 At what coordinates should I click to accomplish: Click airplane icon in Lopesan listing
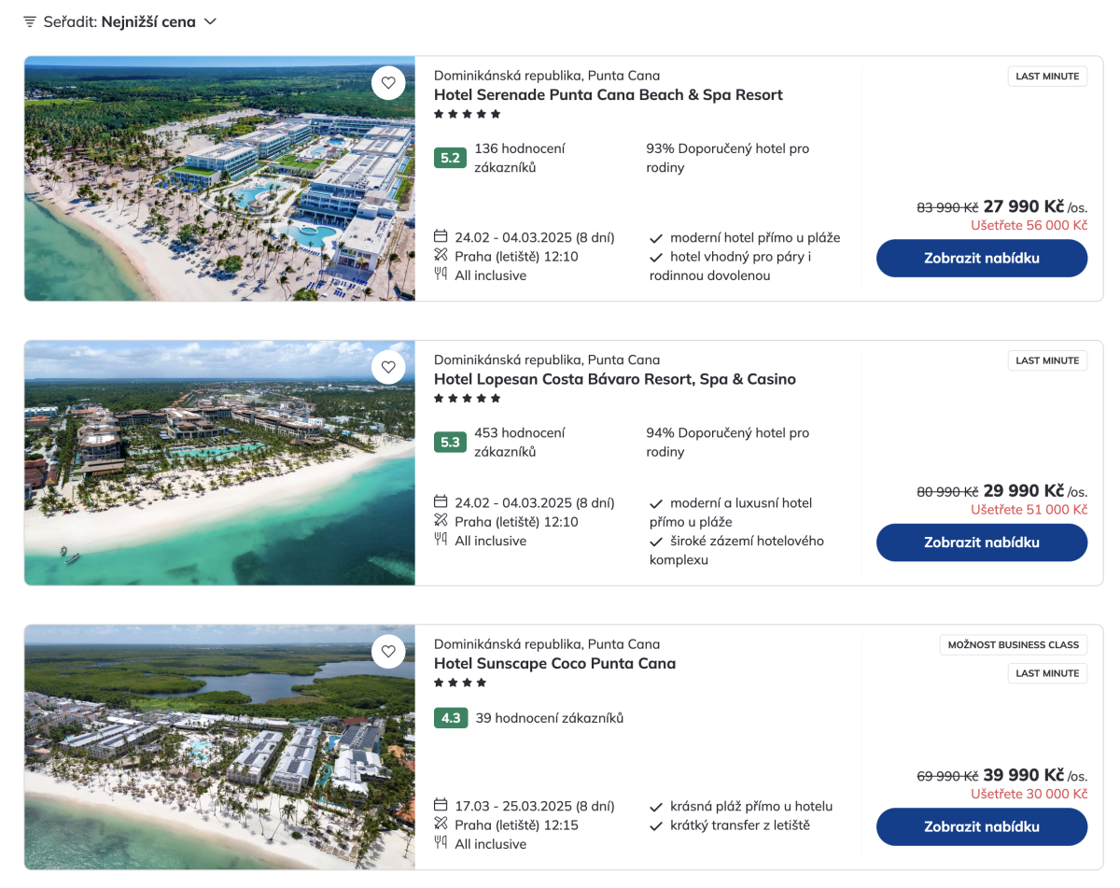tap(441, 521)
